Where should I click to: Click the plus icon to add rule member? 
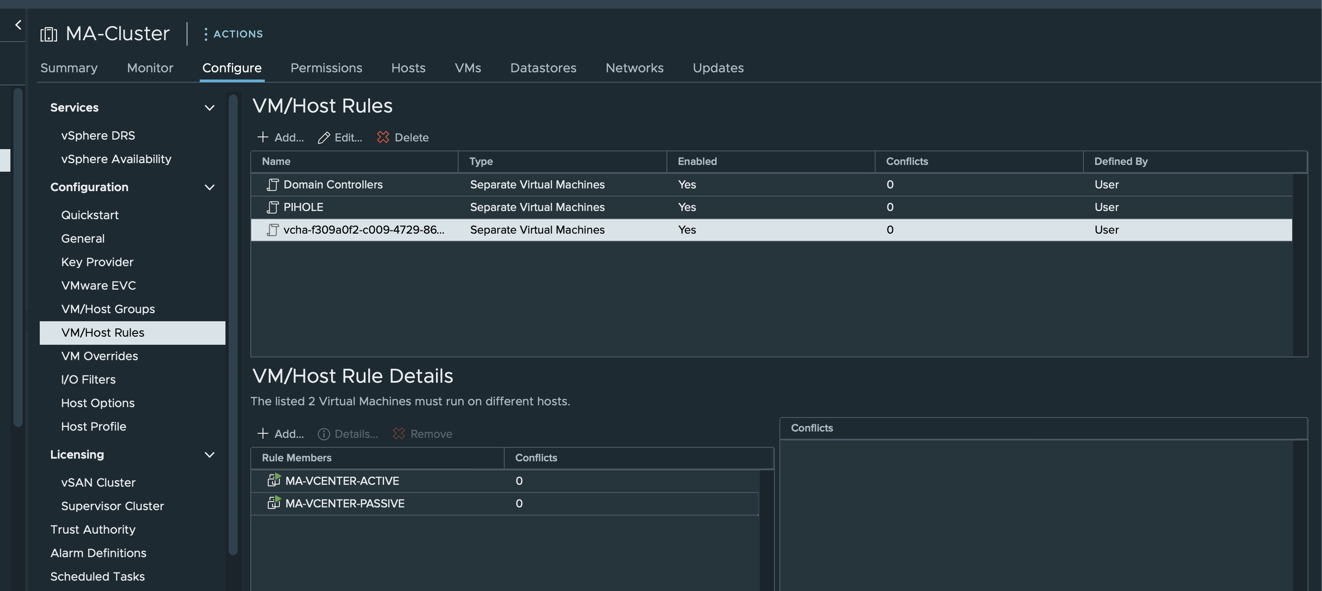pyautogui.click(x=263, y=433)
